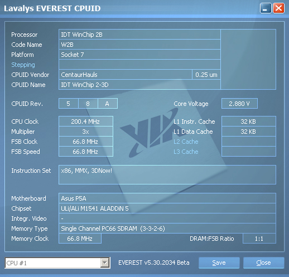Click the L1 Data Cache '32 KB' value
This screenshot has height=277, width=289.
[249, 132]
